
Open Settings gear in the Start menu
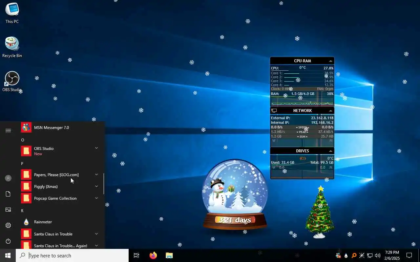click(8, 225)
